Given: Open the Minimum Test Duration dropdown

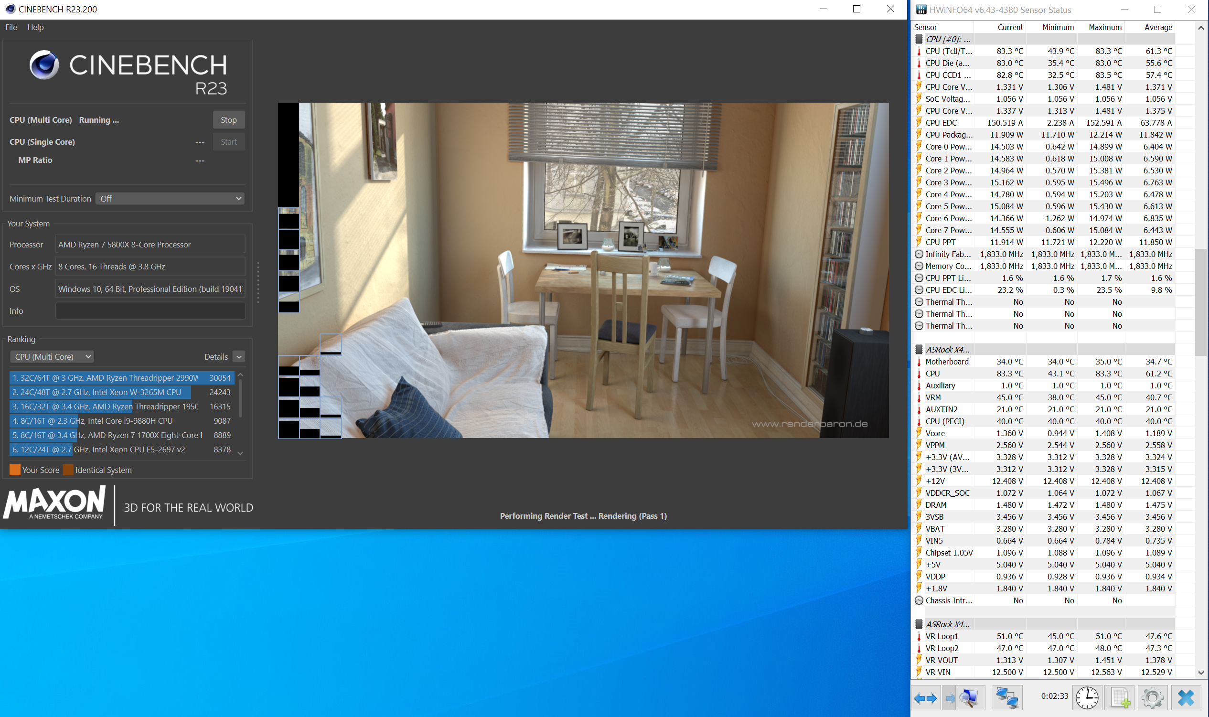Looking at the screenshot, I should point(170,199).
